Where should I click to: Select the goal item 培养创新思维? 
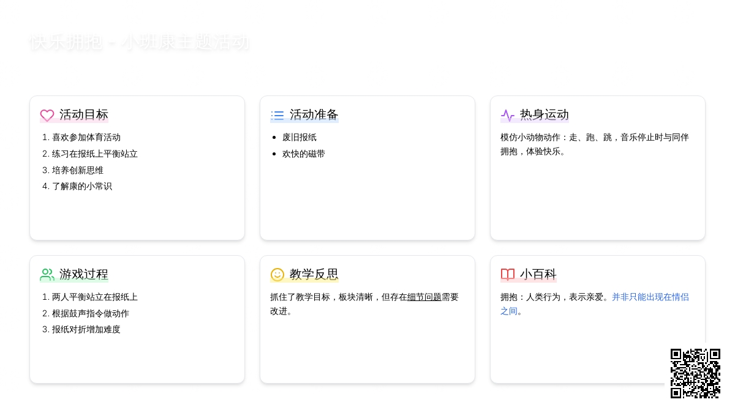click(x=78, y=170)
